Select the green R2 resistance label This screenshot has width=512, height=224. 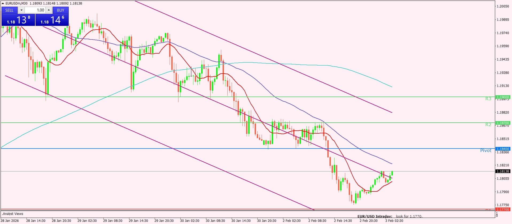488,125
